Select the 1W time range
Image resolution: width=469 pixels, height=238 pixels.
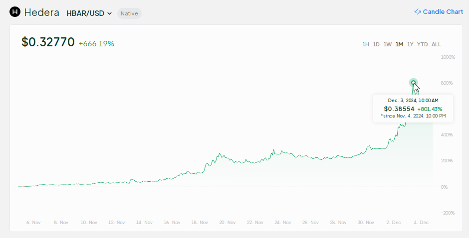[x=387, y=44]
